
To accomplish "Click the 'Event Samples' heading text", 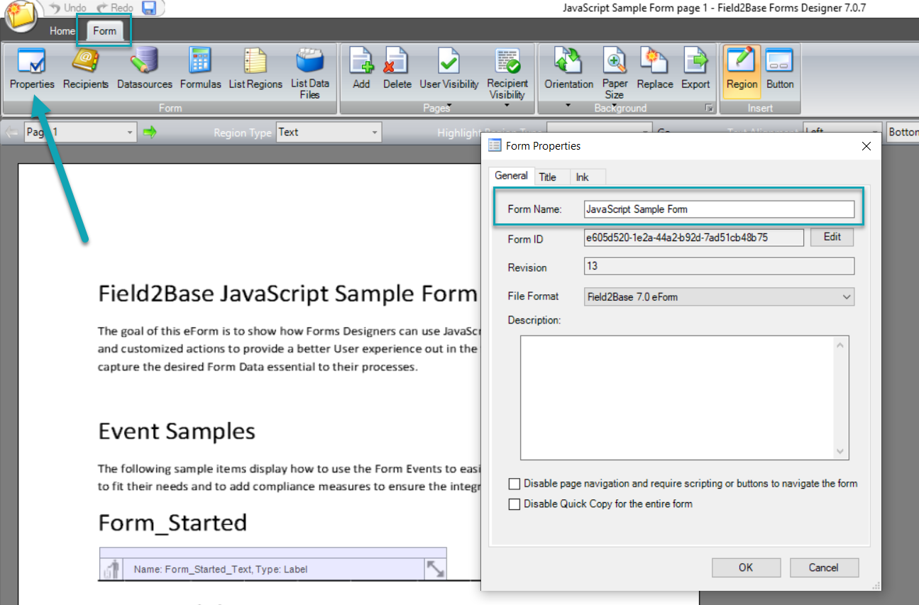I will [x=177, y=431].
